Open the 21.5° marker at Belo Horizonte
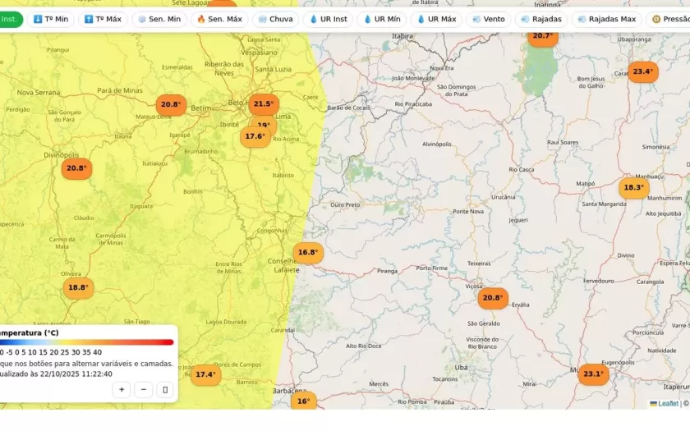Screen dimensions: 690x431 [264, 104]
